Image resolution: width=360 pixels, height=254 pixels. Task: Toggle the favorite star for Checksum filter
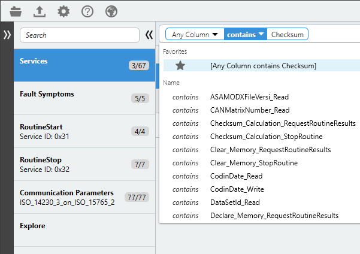coord(180,66)
